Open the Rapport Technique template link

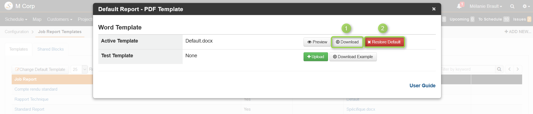tap(31, 99)
